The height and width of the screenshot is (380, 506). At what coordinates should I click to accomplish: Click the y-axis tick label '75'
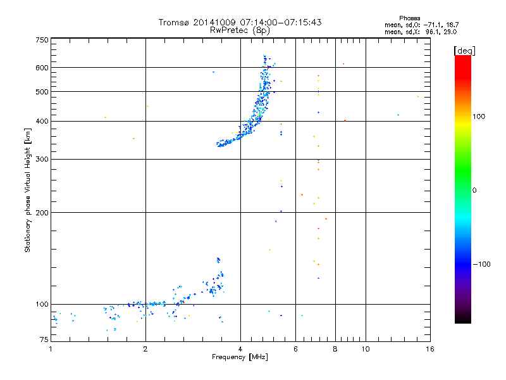44,339
